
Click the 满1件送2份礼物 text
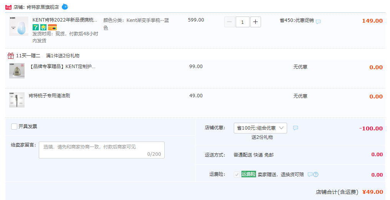pos(63,55)
